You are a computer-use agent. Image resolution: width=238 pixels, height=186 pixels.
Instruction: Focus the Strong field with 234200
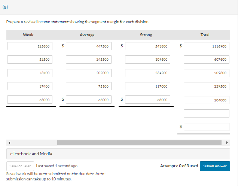click(147, 73)
